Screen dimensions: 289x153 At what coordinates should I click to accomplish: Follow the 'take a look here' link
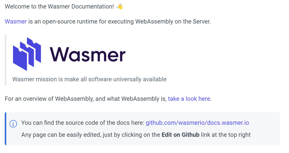point(189,99)
